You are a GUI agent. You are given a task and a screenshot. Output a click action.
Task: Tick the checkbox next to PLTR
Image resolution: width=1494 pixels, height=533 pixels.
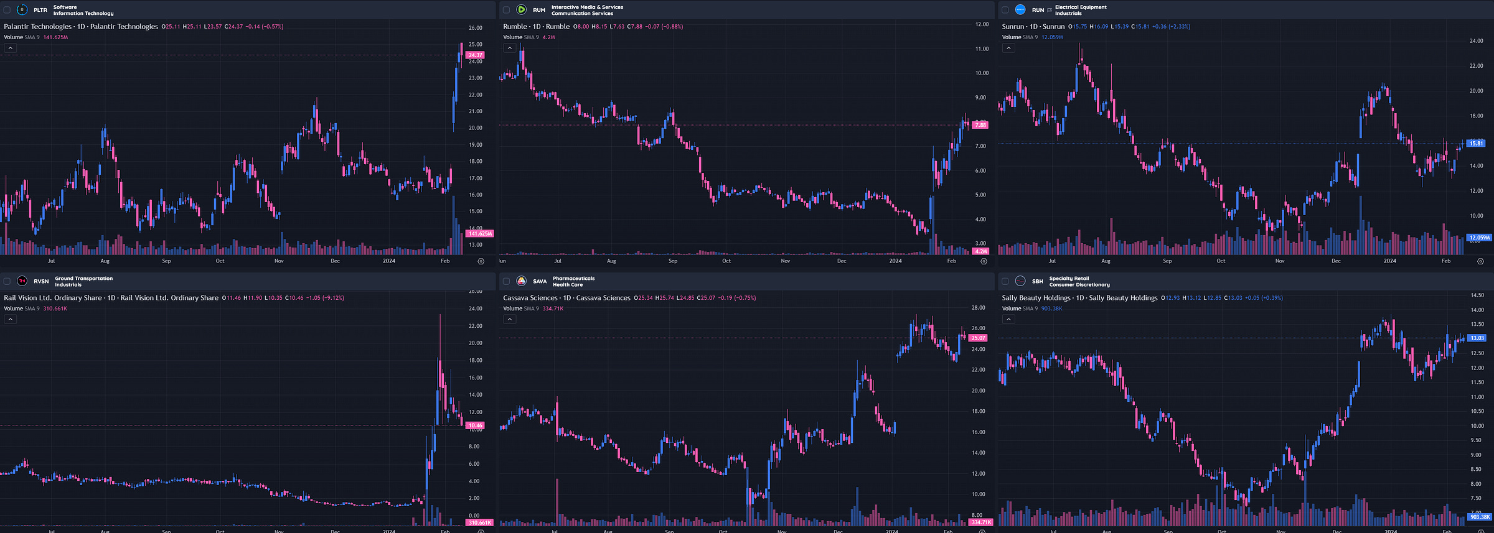[x=7, y=10]
